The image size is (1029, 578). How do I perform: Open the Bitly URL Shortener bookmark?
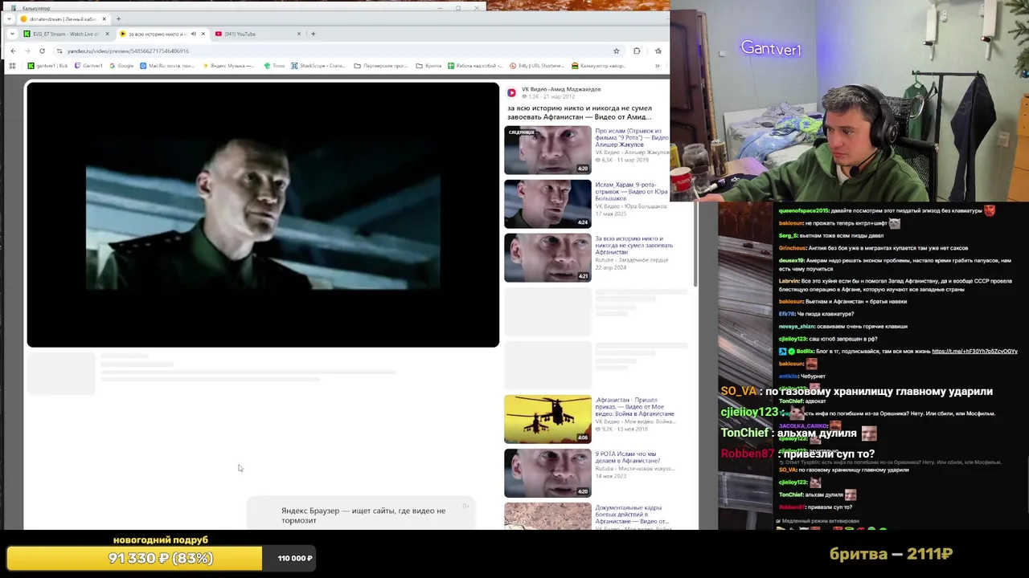tap(537, 66)
